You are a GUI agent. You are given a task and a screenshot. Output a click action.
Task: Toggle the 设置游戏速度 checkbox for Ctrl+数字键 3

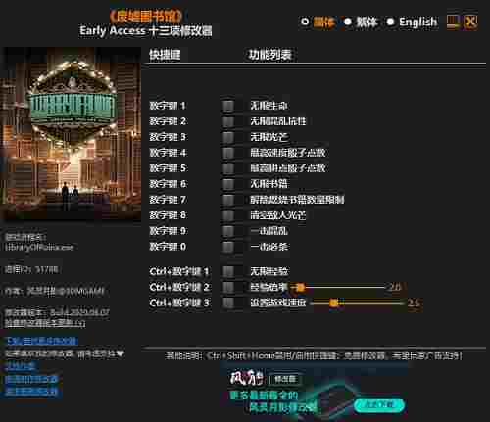click(x=228, y=303)
